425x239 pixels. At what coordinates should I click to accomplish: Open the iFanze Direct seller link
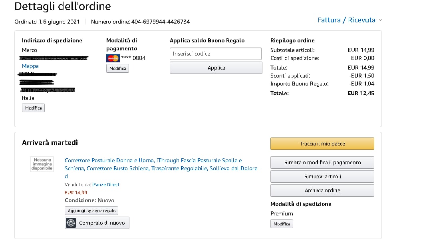pos(106,185)
